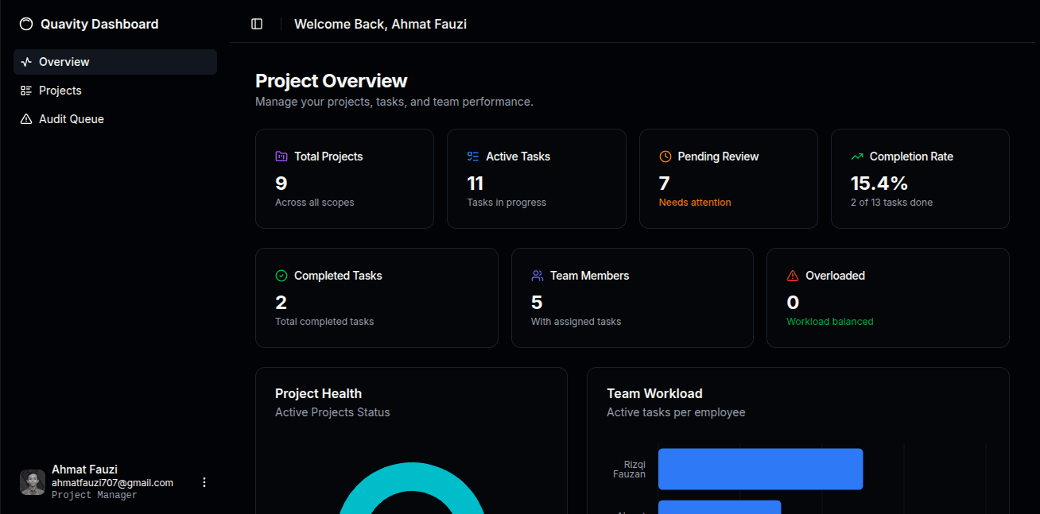The height and width of the screenshot is (514, 1040).
Task: Click Ahmat Fauzi's profile avatar
Action: (x=33, y=481)
